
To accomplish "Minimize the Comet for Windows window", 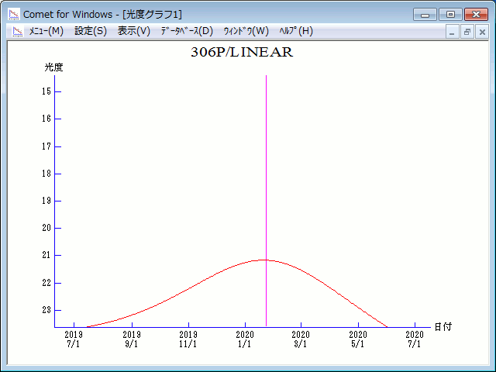I will (425, 14).
